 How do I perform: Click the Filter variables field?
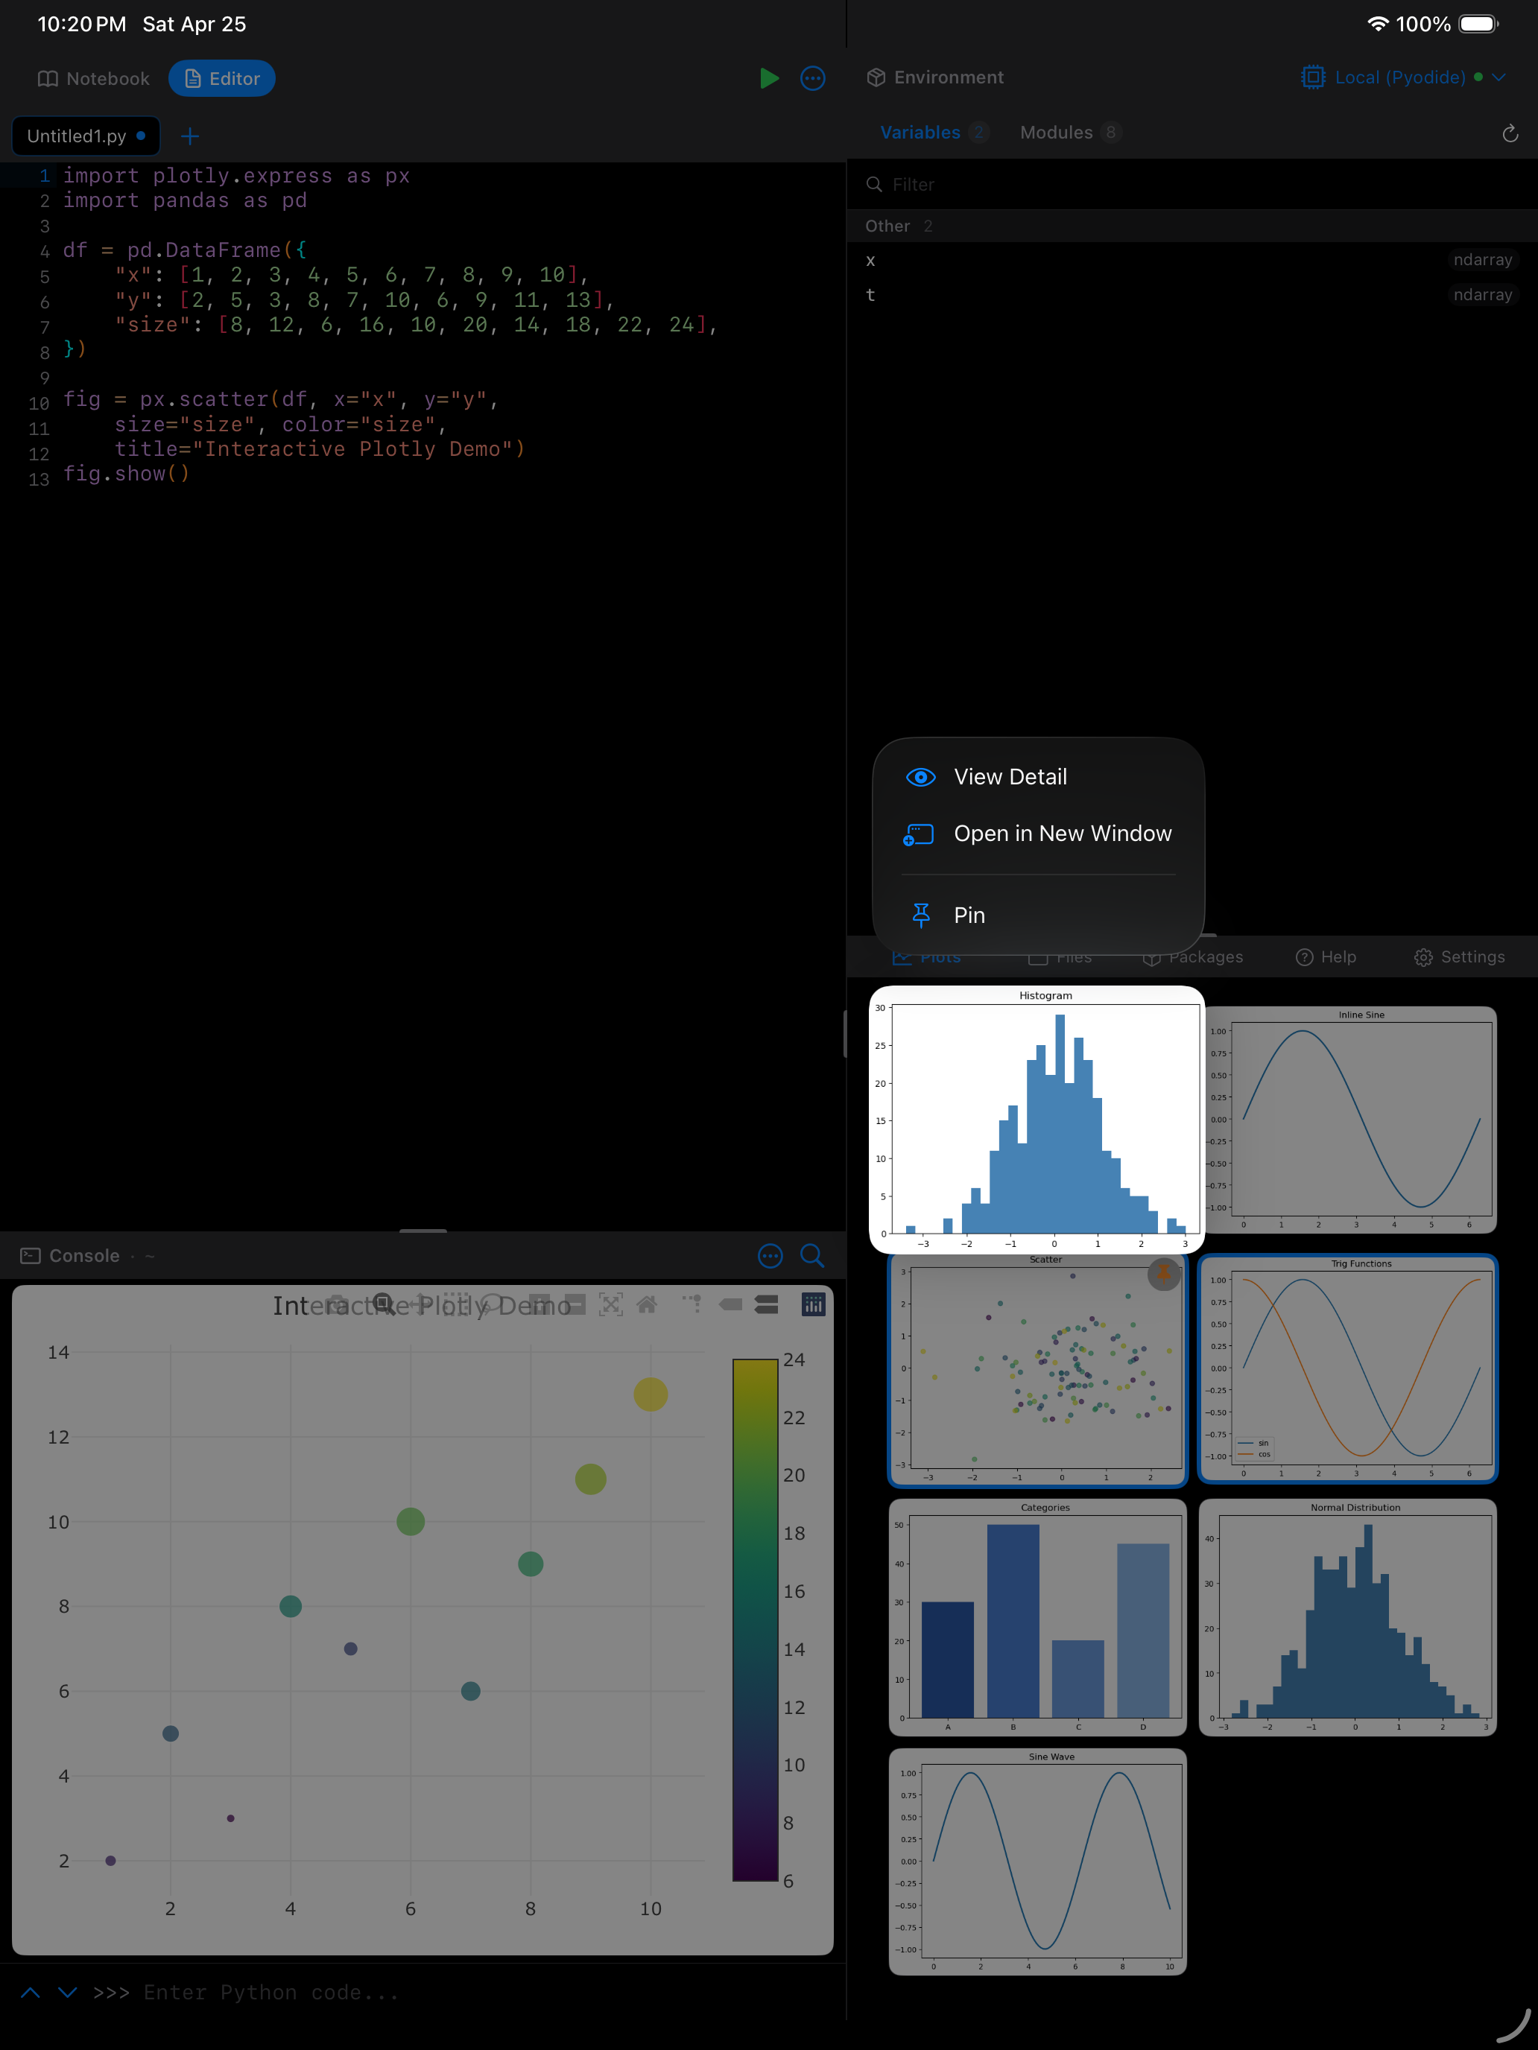point(1192,185)
